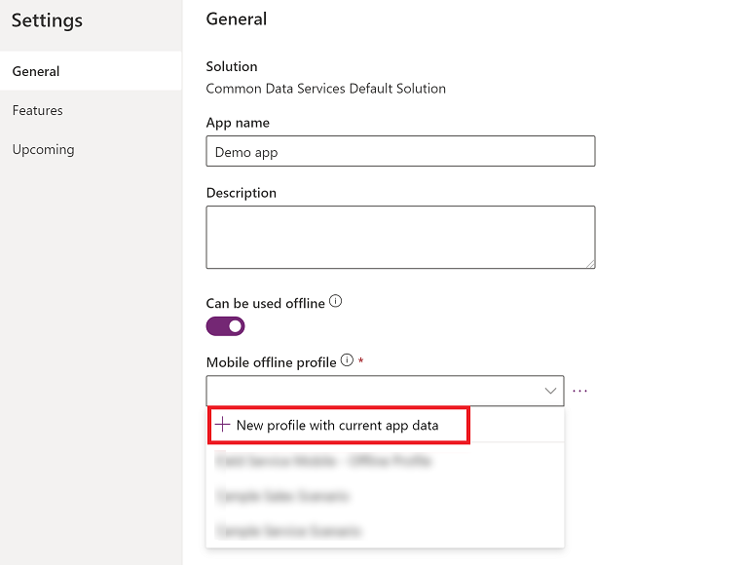Grab the Description box resize handle
The image size is (745, 565).
tap(589, 262)
